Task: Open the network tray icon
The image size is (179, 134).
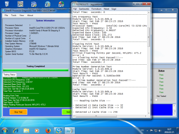Action: [x=156, y=131]
